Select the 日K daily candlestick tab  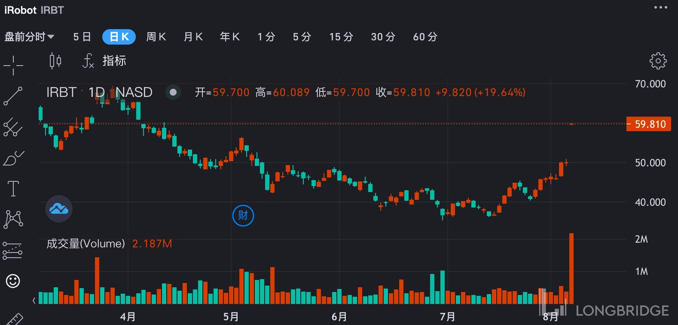[119, 37]
